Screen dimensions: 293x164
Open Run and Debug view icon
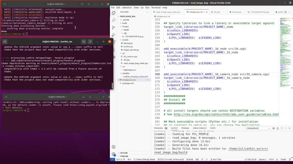click(114, 35)
